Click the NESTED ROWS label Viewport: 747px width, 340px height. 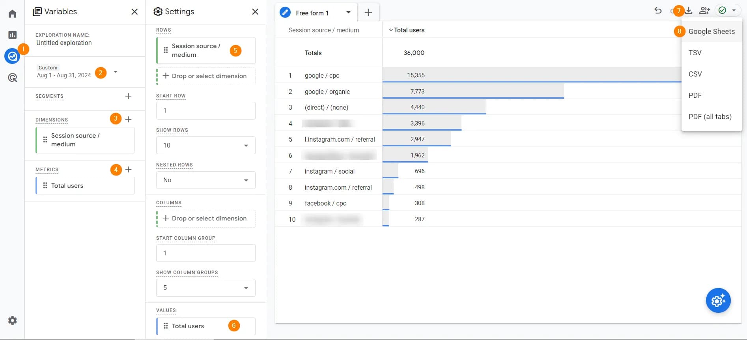(174, 165)
